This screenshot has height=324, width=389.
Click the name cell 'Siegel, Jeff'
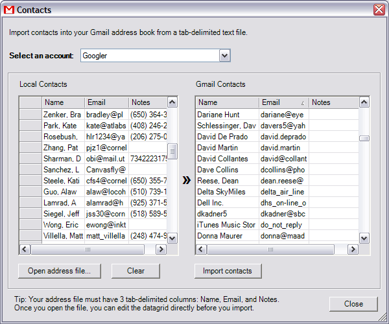(x=64, y=214)
